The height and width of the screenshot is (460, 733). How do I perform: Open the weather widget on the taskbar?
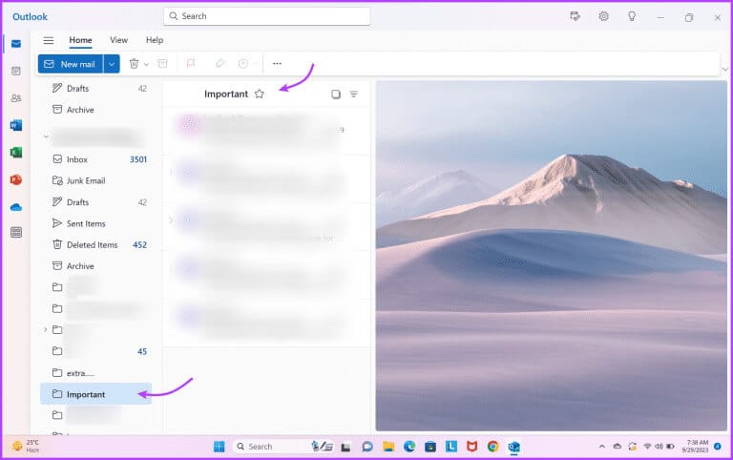[26, 447]
